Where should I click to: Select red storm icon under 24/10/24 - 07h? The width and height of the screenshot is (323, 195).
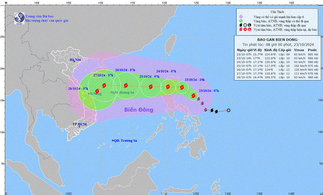(x=168, y=86)
